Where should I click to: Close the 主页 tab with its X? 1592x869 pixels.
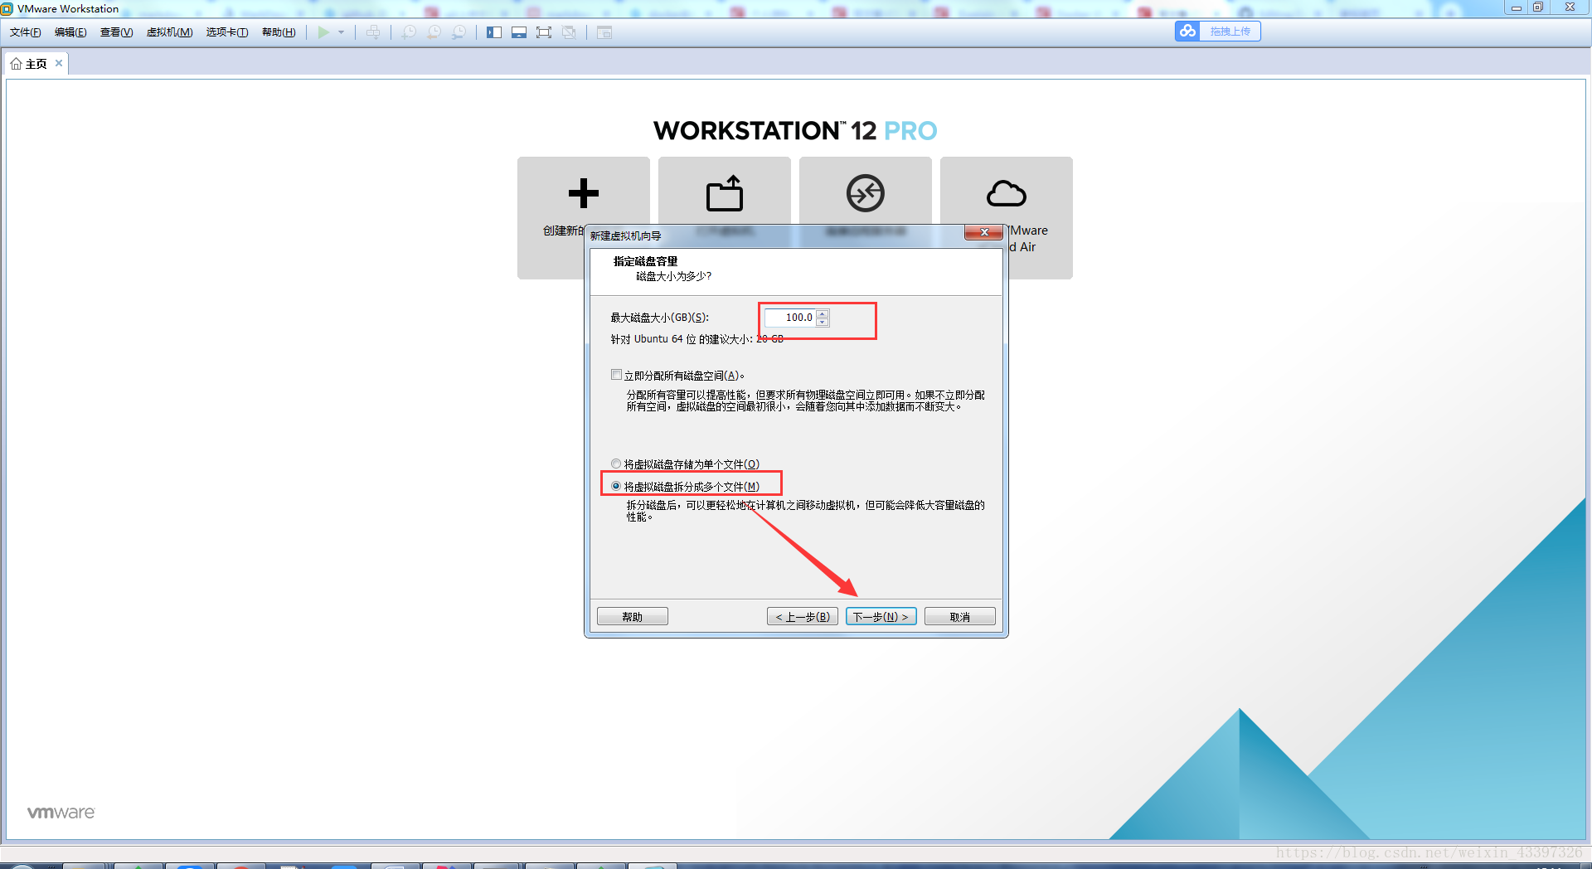point(59,63)
